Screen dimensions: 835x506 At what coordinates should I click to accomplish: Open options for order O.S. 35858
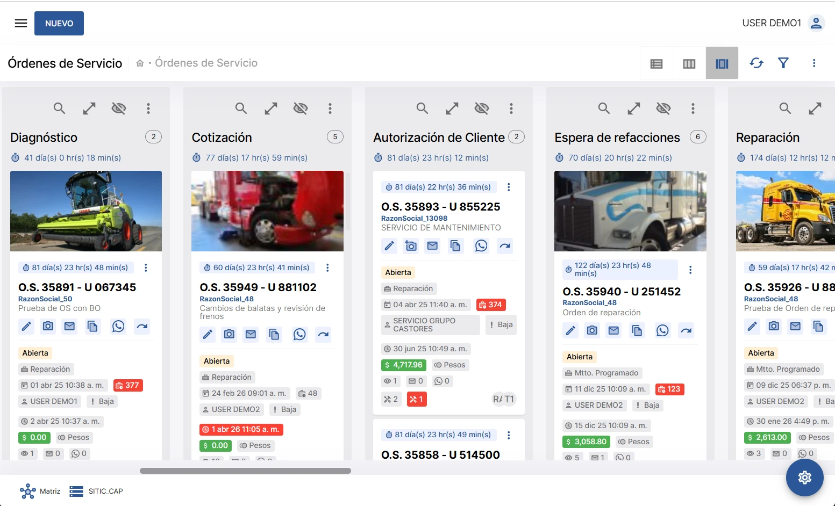[509, 435]
